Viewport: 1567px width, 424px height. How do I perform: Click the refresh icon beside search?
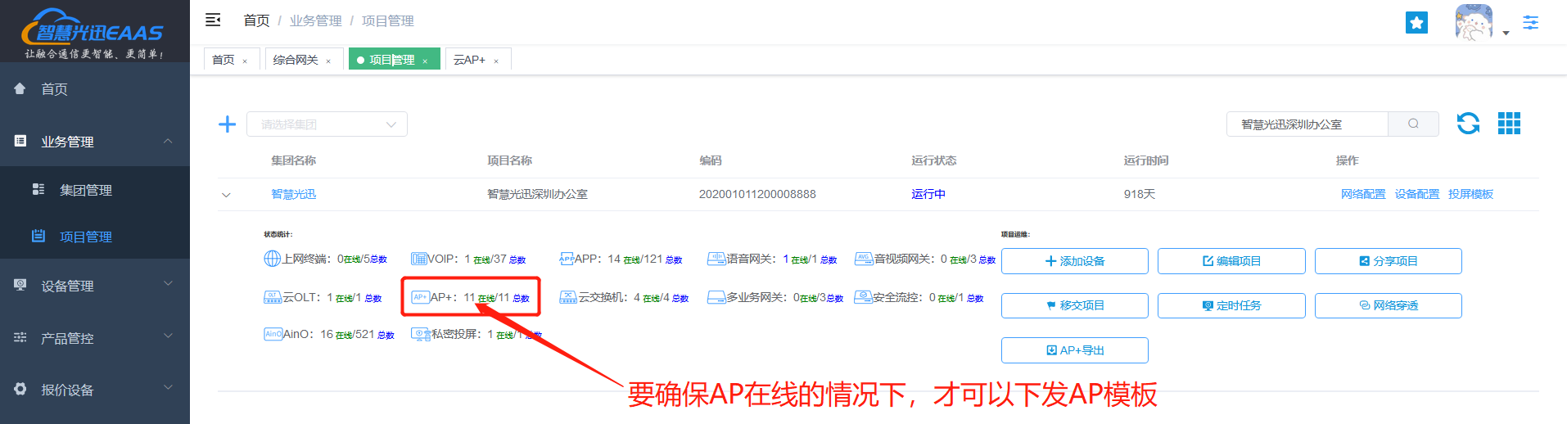coord(1468,124)
